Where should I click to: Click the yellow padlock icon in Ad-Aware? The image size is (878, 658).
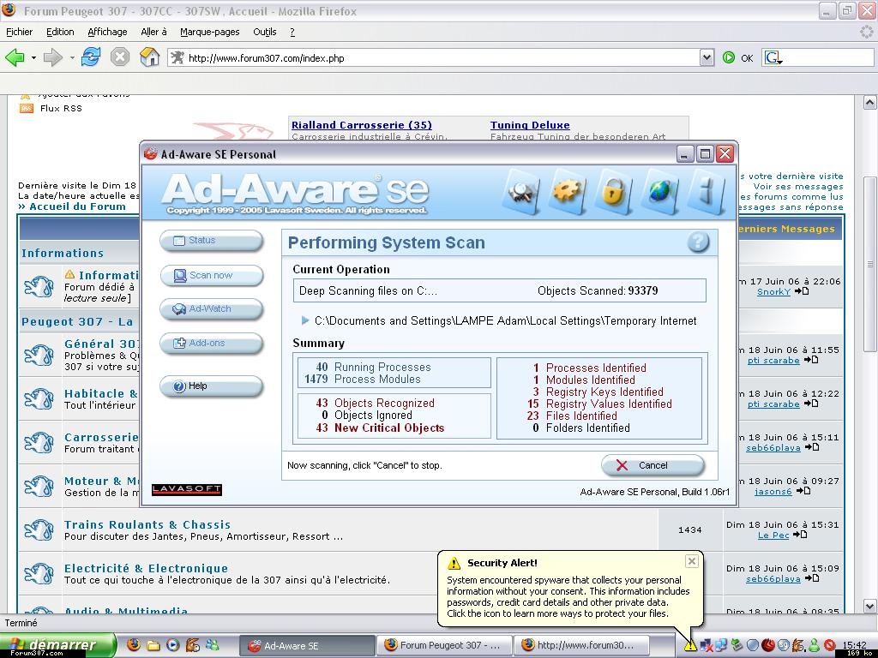[613, 193]
